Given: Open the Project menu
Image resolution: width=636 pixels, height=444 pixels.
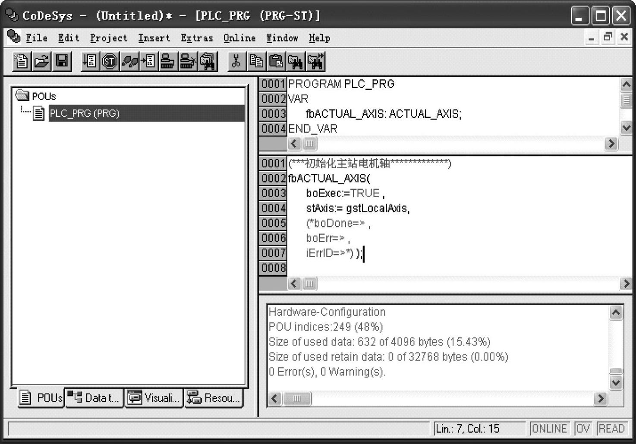Looking at the screenshot, I should [109, 38].
